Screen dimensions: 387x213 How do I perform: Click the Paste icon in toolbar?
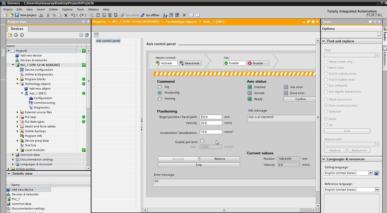[x=60, y=15]
